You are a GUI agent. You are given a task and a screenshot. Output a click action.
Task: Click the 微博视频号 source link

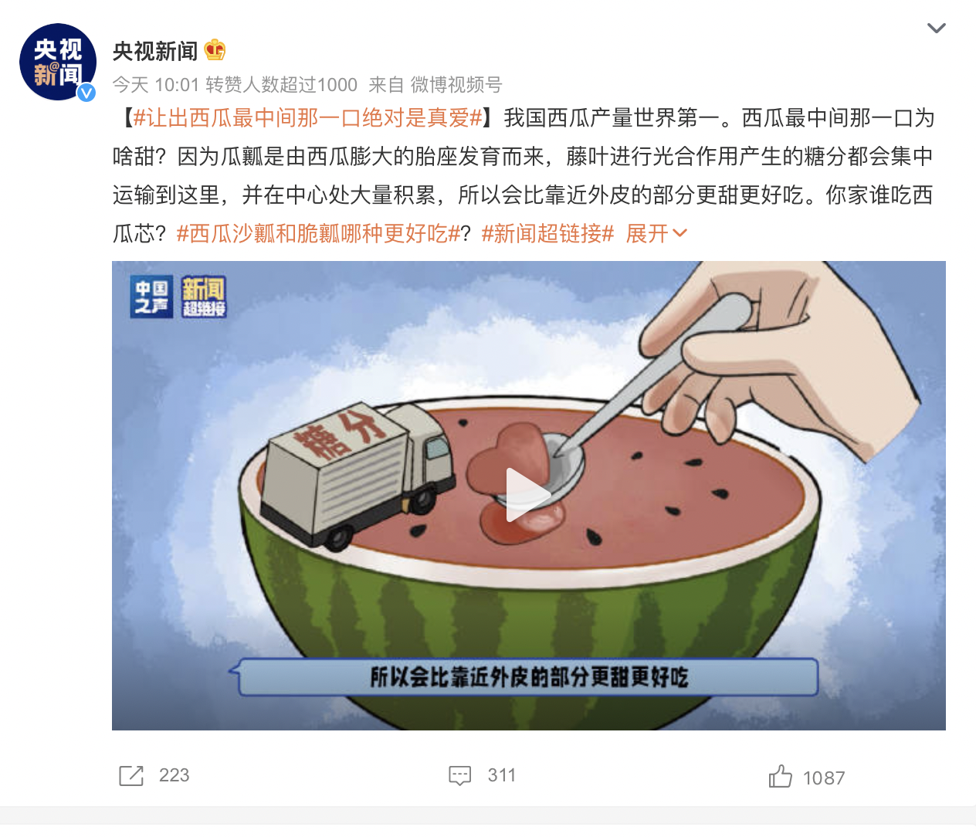[x=456, y=85]
